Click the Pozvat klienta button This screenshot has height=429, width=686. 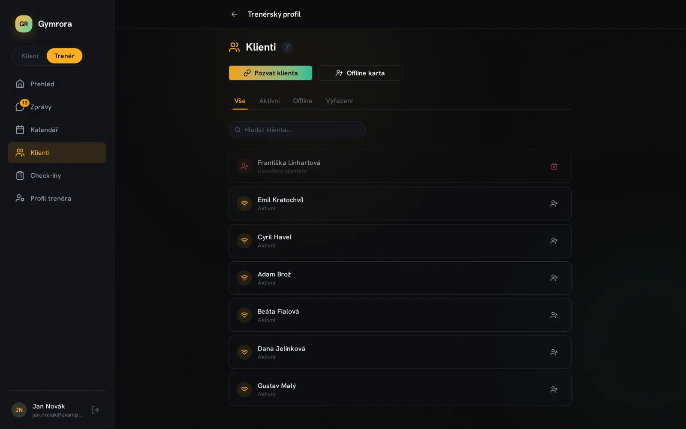point(271,73)
